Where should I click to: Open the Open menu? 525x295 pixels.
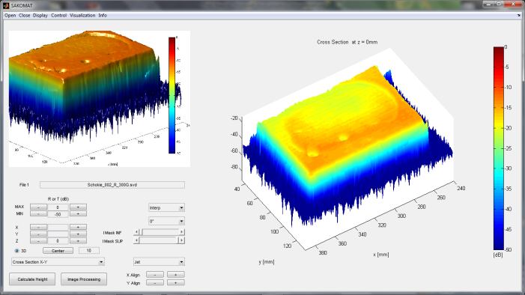(x=10, y=16)
